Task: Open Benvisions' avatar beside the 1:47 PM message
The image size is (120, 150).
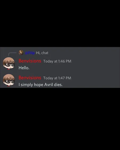Action: (x=9, y=80)
